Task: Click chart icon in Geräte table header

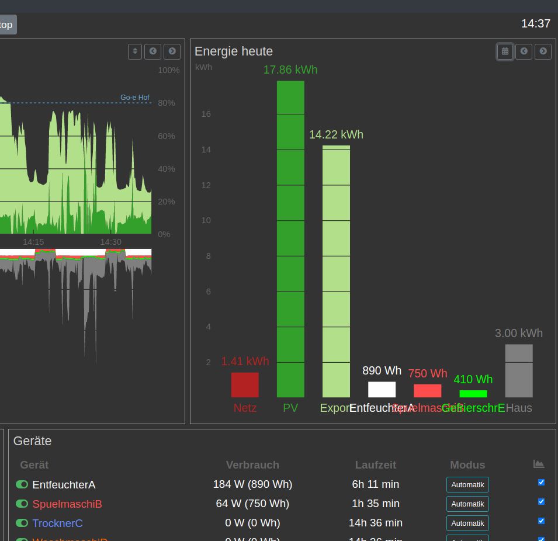Action: pos(539,464)
